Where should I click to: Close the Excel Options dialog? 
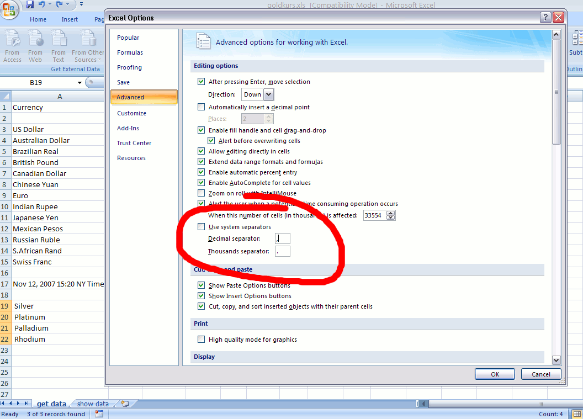coord(558,17)
